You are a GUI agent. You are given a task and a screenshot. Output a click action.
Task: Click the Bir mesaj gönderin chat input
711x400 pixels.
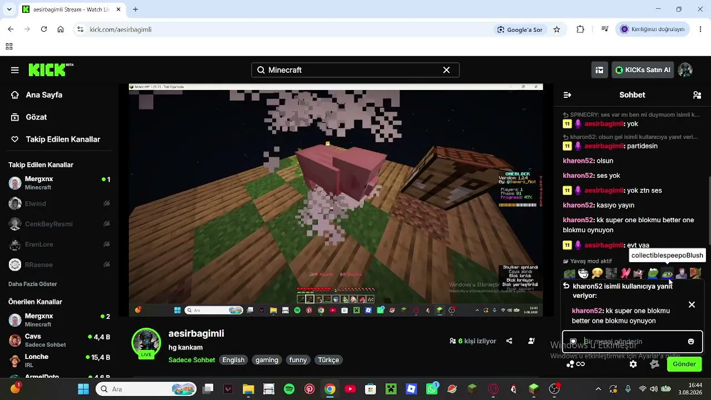pos(632,342)
